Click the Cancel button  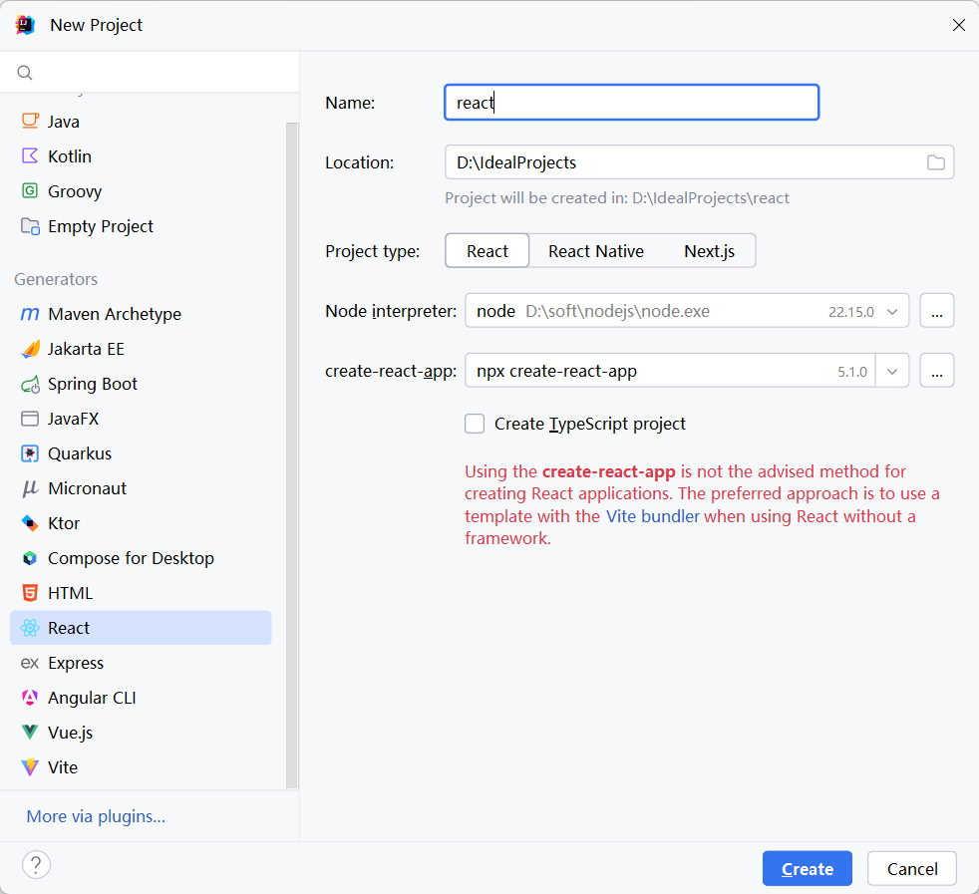click(911, 868)
